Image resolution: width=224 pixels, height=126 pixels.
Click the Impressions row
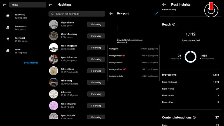190,75
